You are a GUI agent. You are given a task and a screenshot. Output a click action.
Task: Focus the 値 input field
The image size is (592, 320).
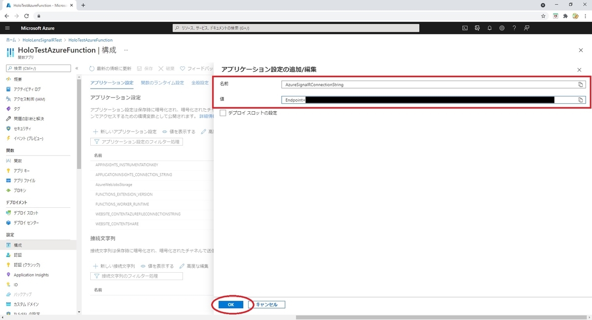[x=433, y=100]
